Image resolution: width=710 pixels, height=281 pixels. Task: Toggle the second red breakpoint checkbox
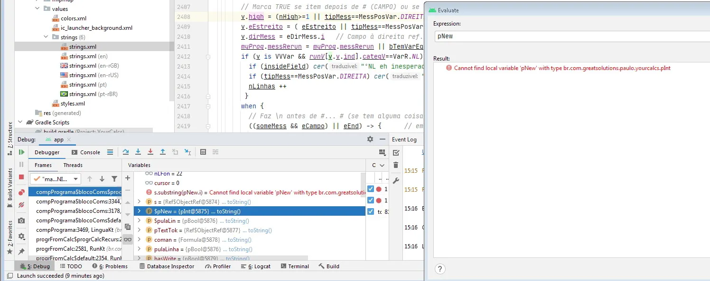tap(371, 200)
